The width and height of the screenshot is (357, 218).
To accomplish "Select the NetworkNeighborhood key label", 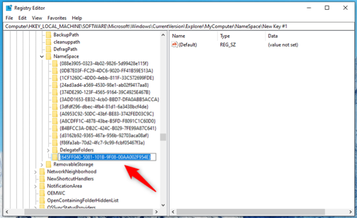I will tap(72, 171).
